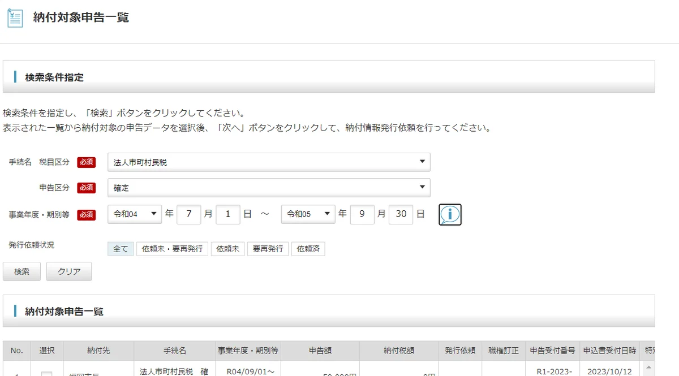This screenshot has width=679, height=376.
Task: Open the 申告区分 dropdown showing 確定
Action: tap(269, 188)
